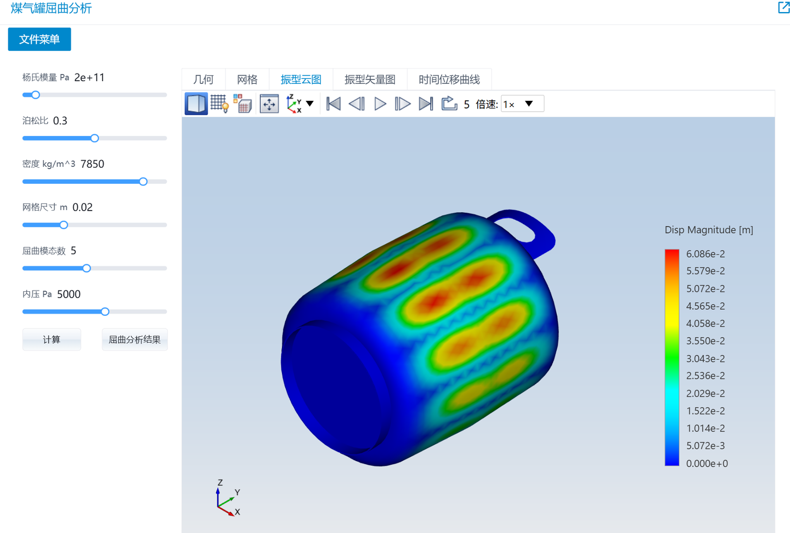Switch to the 振型矢量图 tab
Image resolution: width=790 pixels, height=533 pixels.
click(370, 80)
